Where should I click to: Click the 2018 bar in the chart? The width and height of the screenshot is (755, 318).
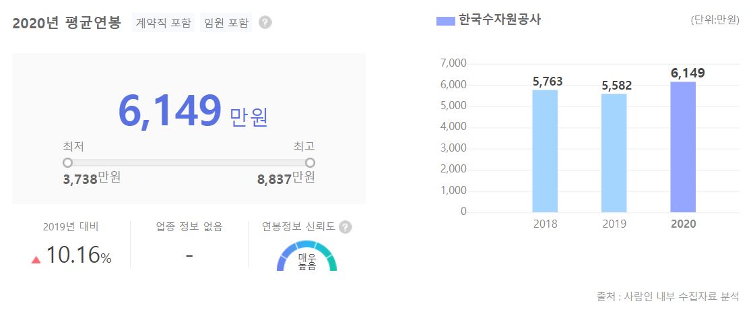tap(545, 151)
